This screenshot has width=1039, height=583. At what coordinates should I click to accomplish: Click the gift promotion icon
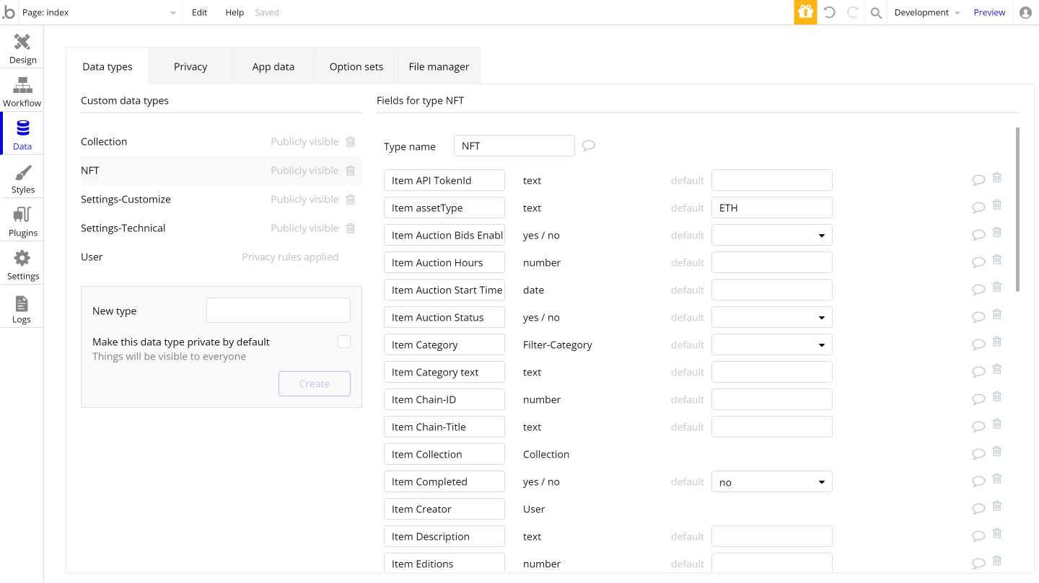pyautogui.click(x=805, y=12)
